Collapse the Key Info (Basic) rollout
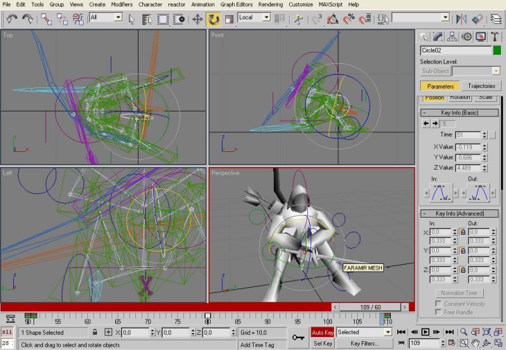 459,113
